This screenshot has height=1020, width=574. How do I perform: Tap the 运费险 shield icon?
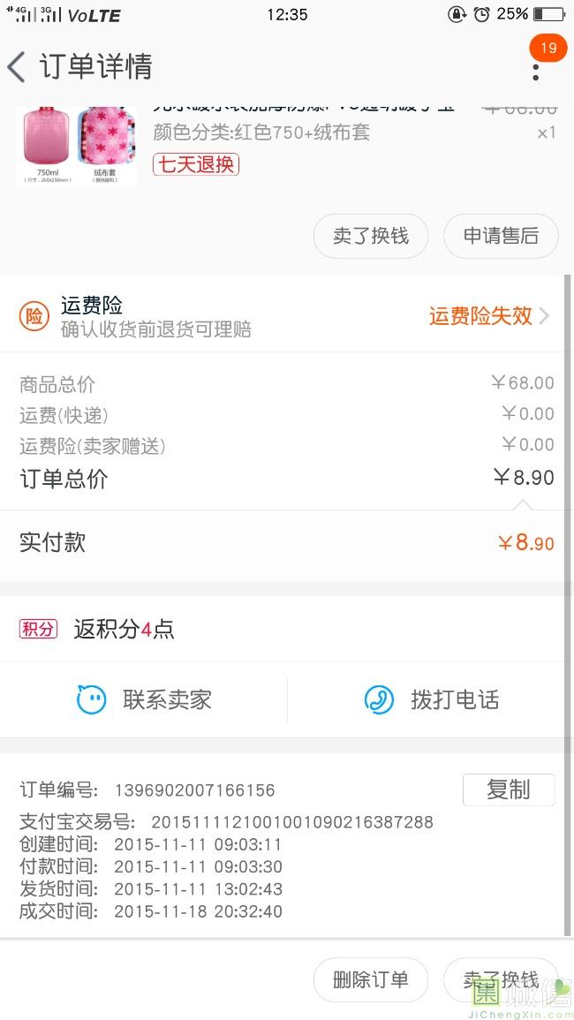pyautogui.click(x=34, y=317)
